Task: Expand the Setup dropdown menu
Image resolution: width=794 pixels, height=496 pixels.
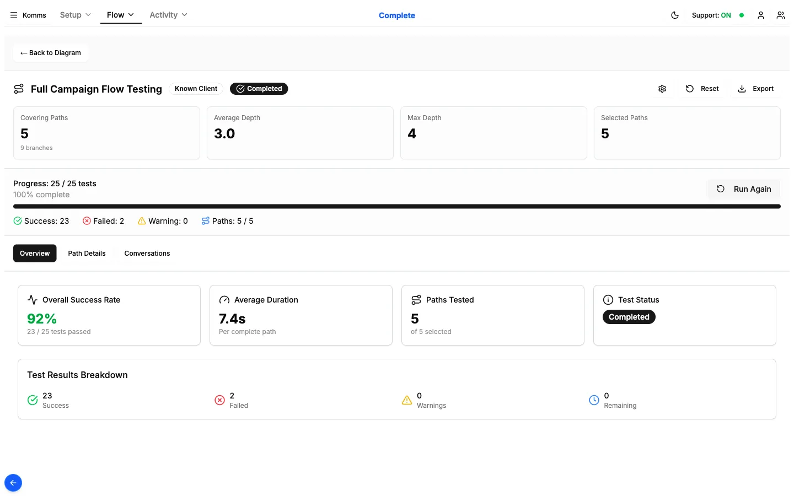Action: click(75, 15)
